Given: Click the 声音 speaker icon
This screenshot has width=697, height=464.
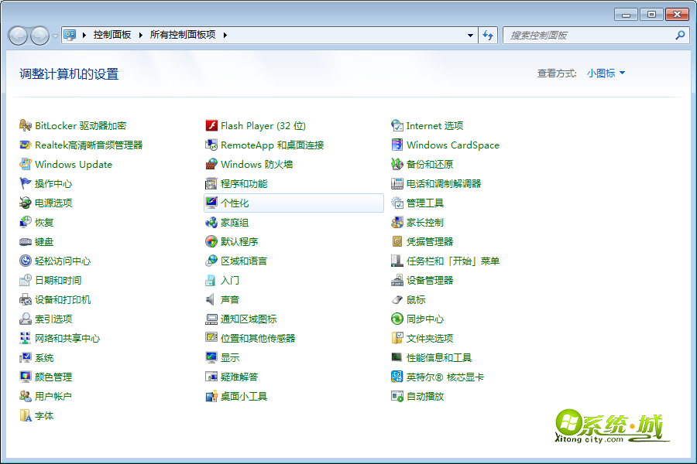Looking at the screenshot, I should tap(211, 299).
